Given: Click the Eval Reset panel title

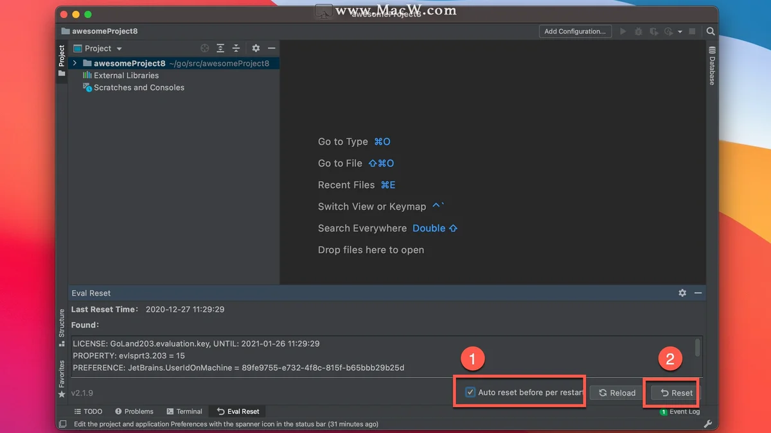Looking at the screenshot, I should tap(91, 293).
